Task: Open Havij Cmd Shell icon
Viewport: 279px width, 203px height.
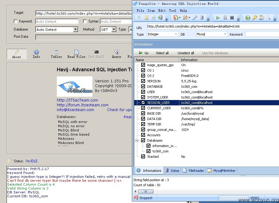Action: pos(97,54)
